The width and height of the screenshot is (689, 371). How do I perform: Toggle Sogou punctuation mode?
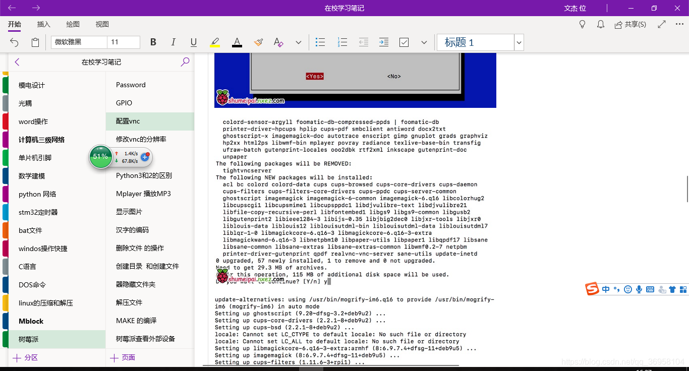pos(616,289)
